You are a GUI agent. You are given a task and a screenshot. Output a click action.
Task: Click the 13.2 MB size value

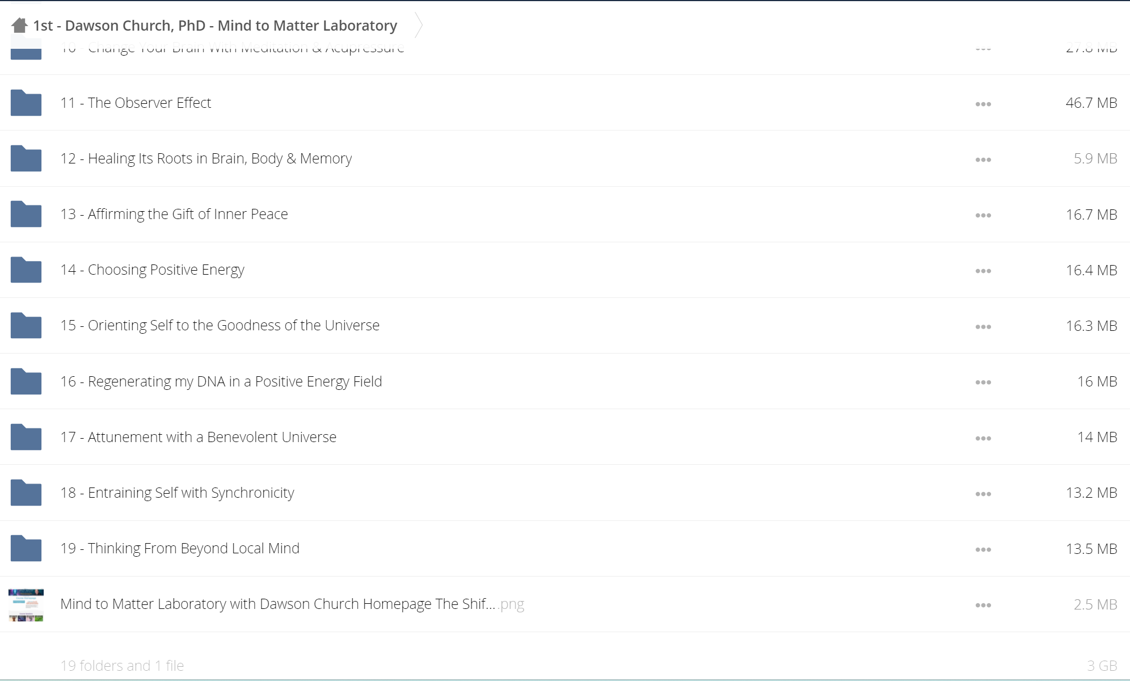(x=1091, y=493)
